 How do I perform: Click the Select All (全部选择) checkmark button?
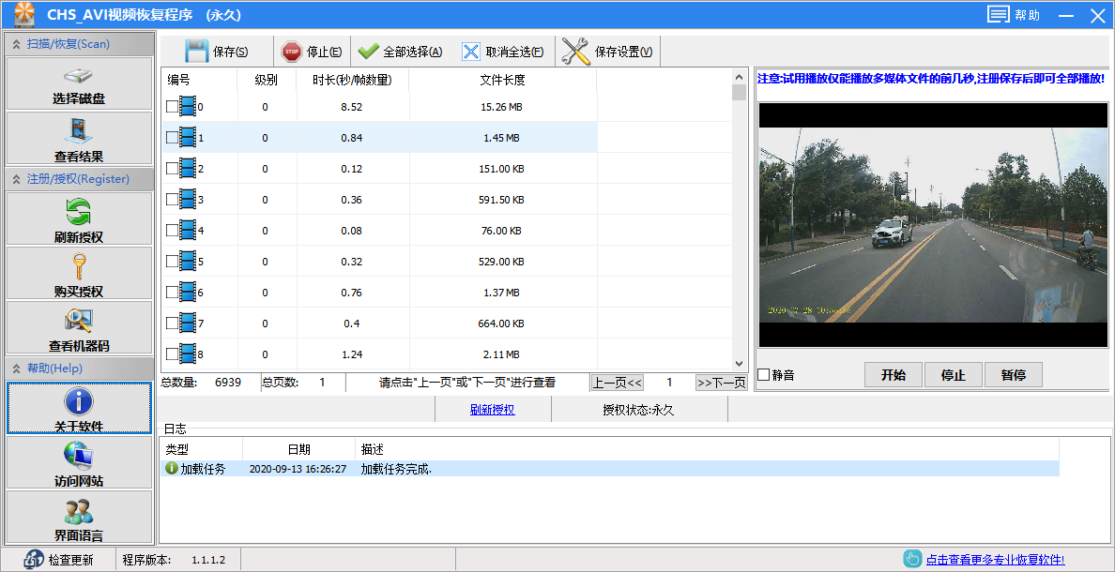pyautogui.click(x=401, y=52)
